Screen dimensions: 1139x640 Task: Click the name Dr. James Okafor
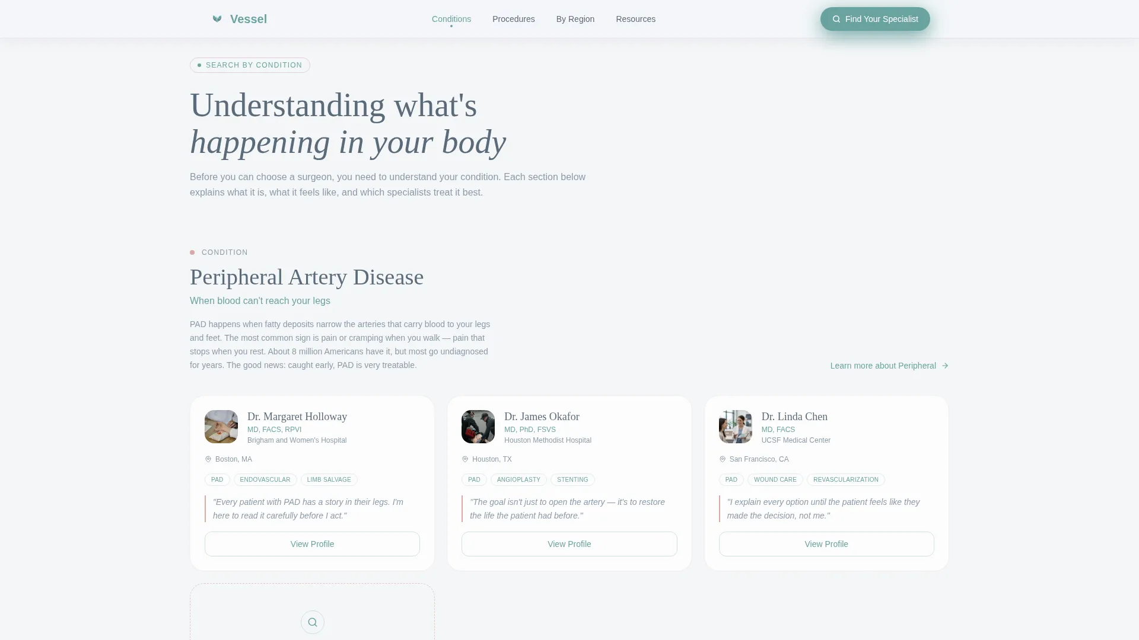tap(542, 417)
